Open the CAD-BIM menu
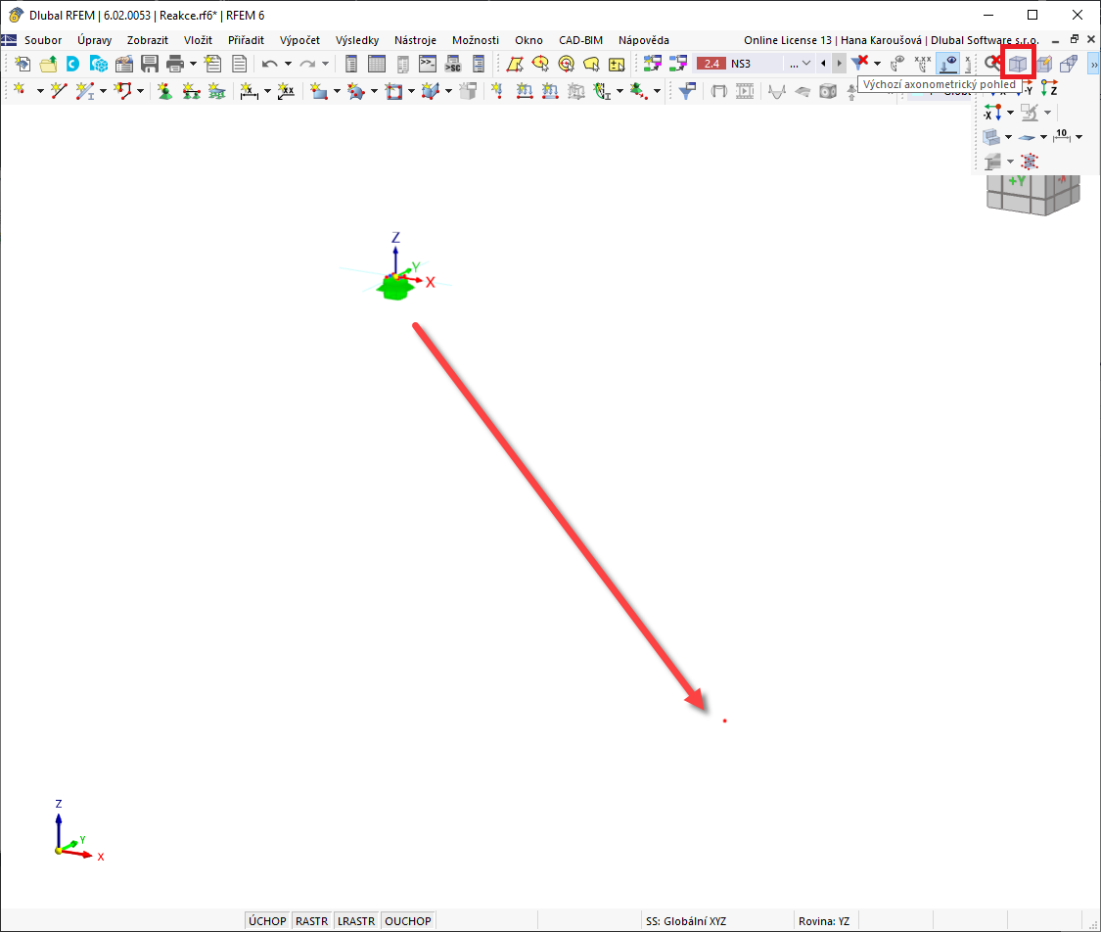 coord(580,40)
